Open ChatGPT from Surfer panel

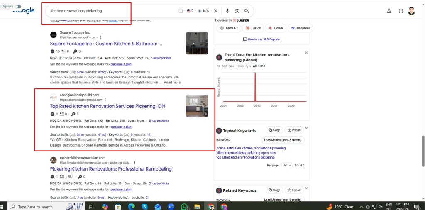(229, 28)
